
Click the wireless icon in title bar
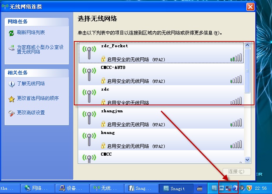pyautogui.click(x=5, y=7)
